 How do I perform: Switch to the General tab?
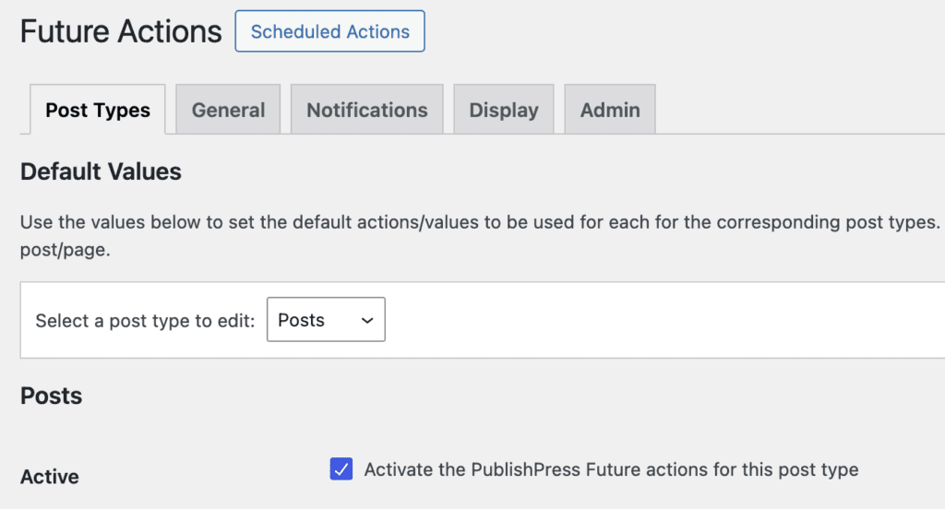point(228,110)
